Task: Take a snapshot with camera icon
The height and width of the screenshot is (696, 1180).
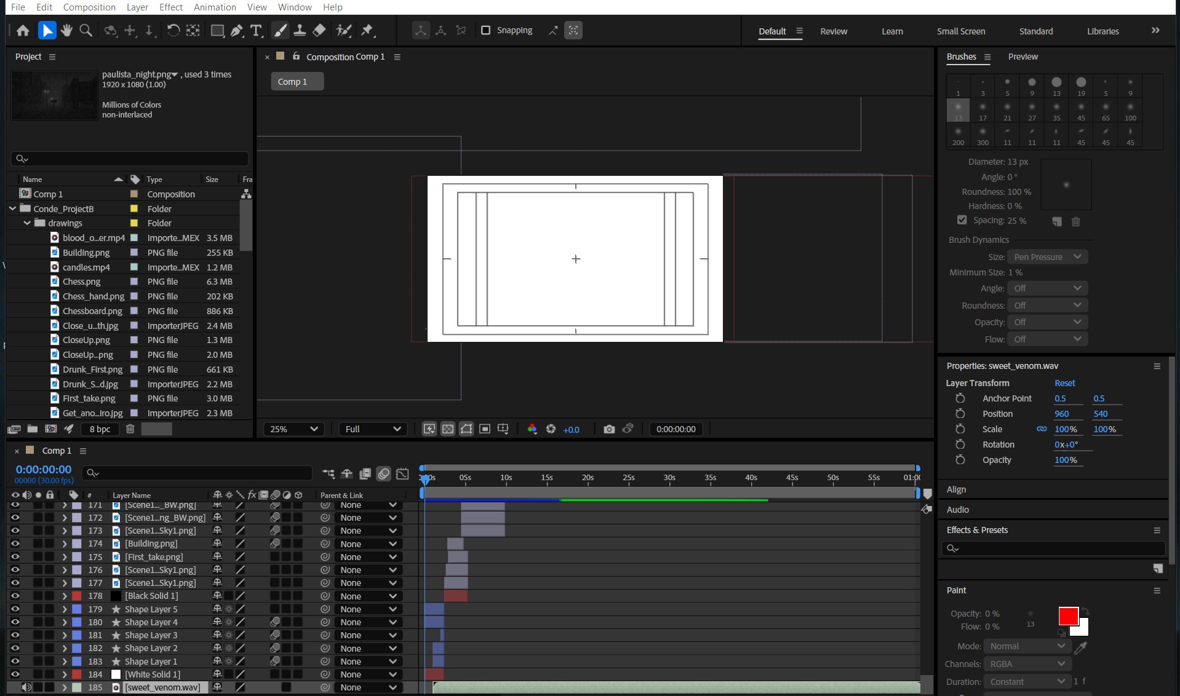Action: (x=609, y=429)
